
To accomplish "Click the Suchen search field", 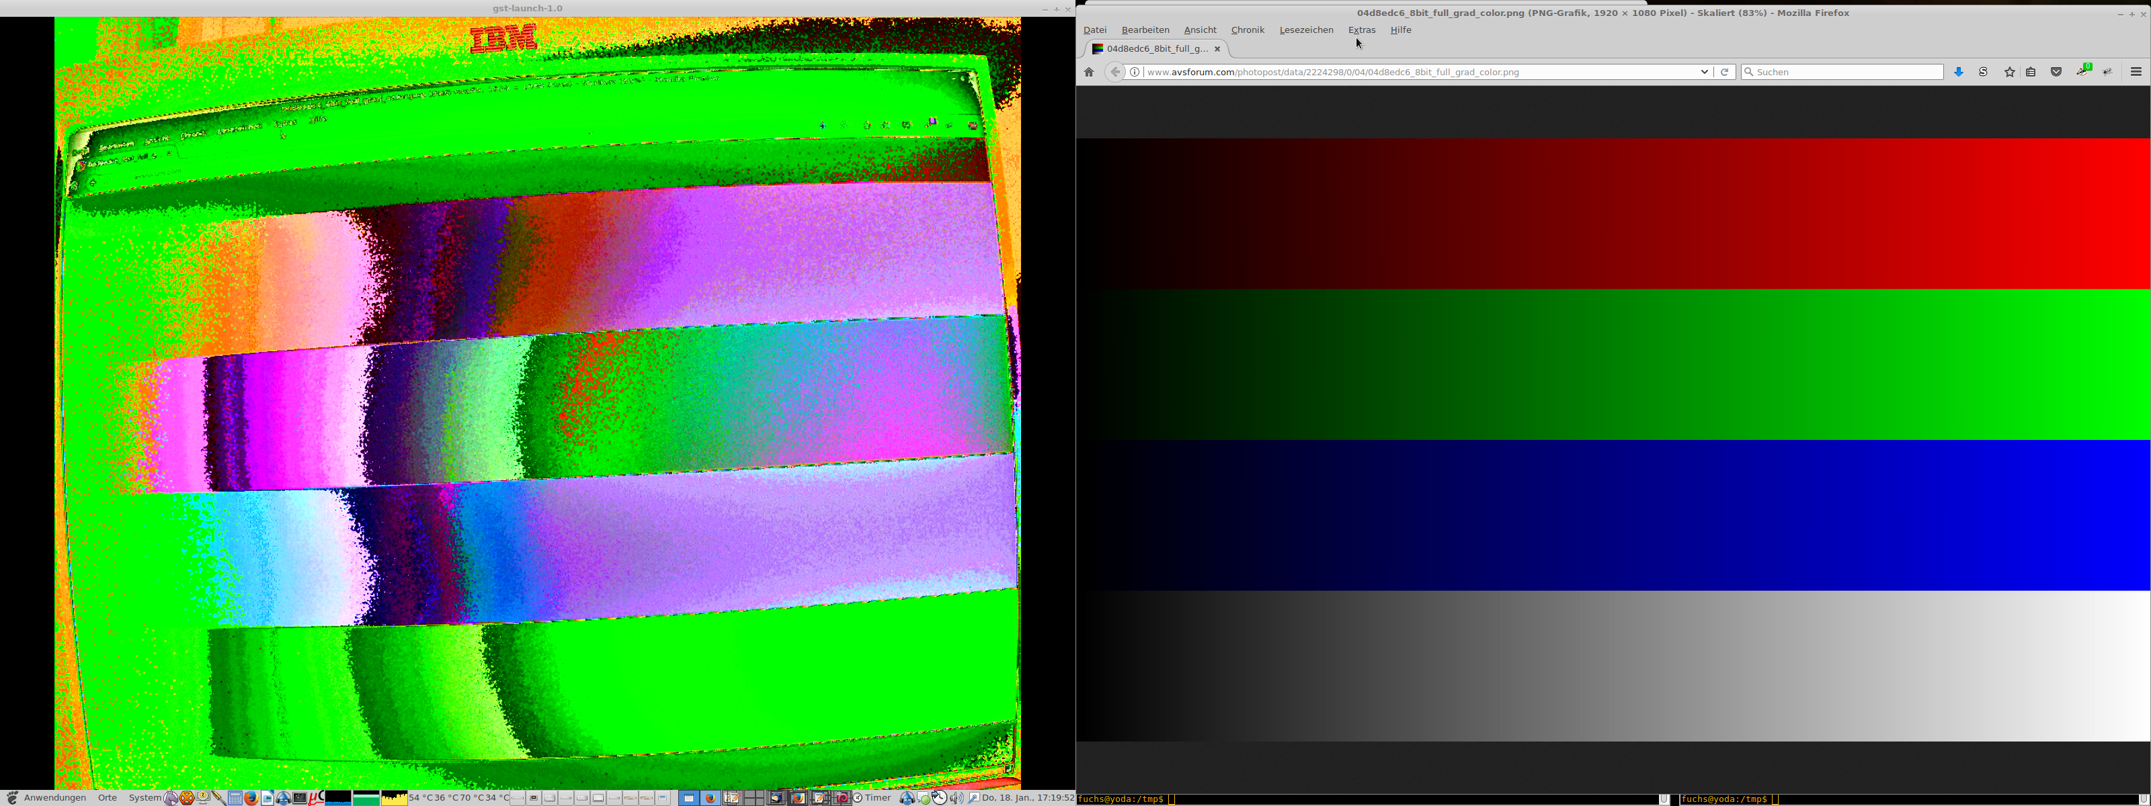I will tap(1845, 73).
